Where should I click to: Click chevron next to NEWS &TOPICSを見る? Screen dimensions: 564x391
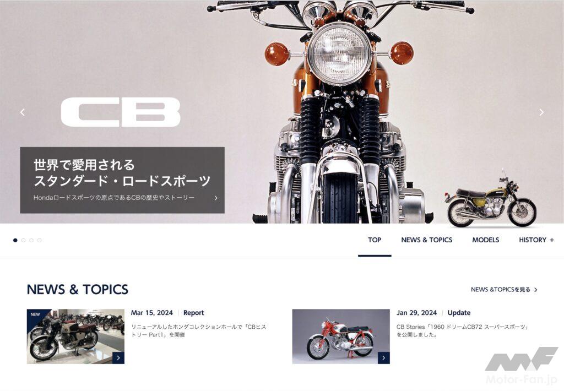[x=535, y=290]
